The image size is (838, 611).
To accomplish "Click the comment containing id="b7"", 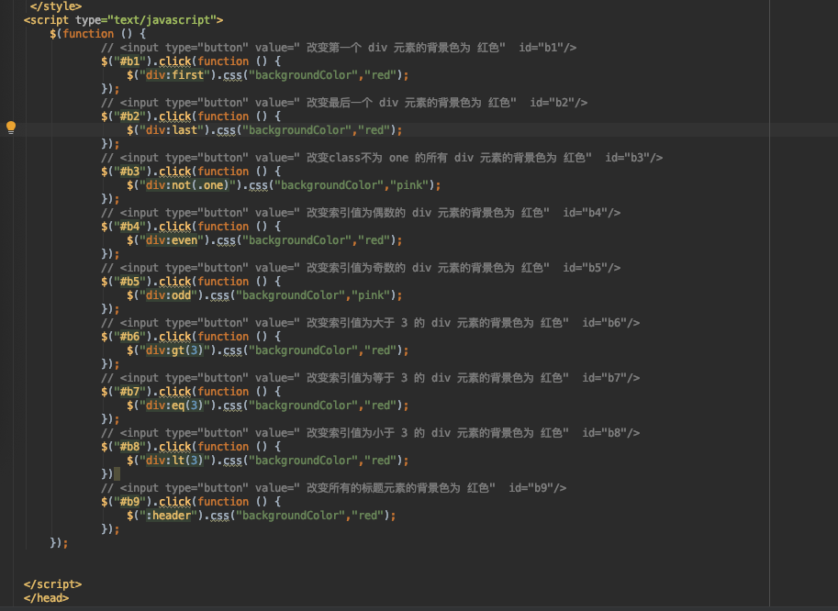I will pos(371,378).
